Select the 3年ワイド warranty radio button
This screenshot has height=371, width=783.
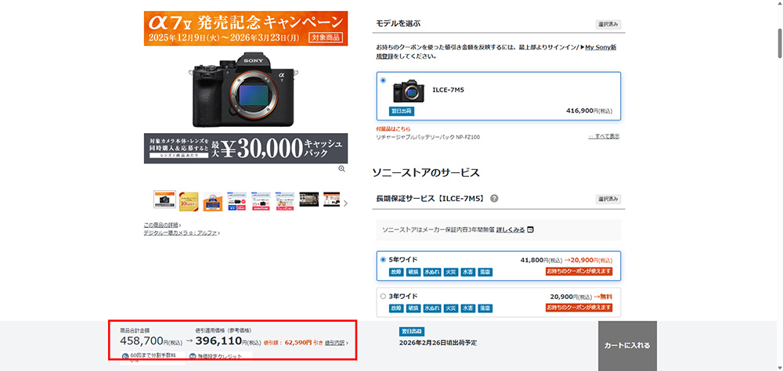click(383, 296)
